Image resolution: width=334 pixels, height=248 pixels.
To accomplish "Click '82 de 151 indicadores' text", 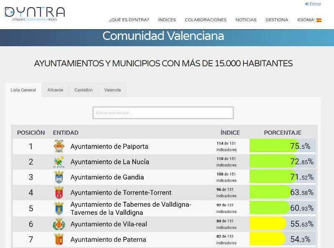I will click(x=226, y=239).
